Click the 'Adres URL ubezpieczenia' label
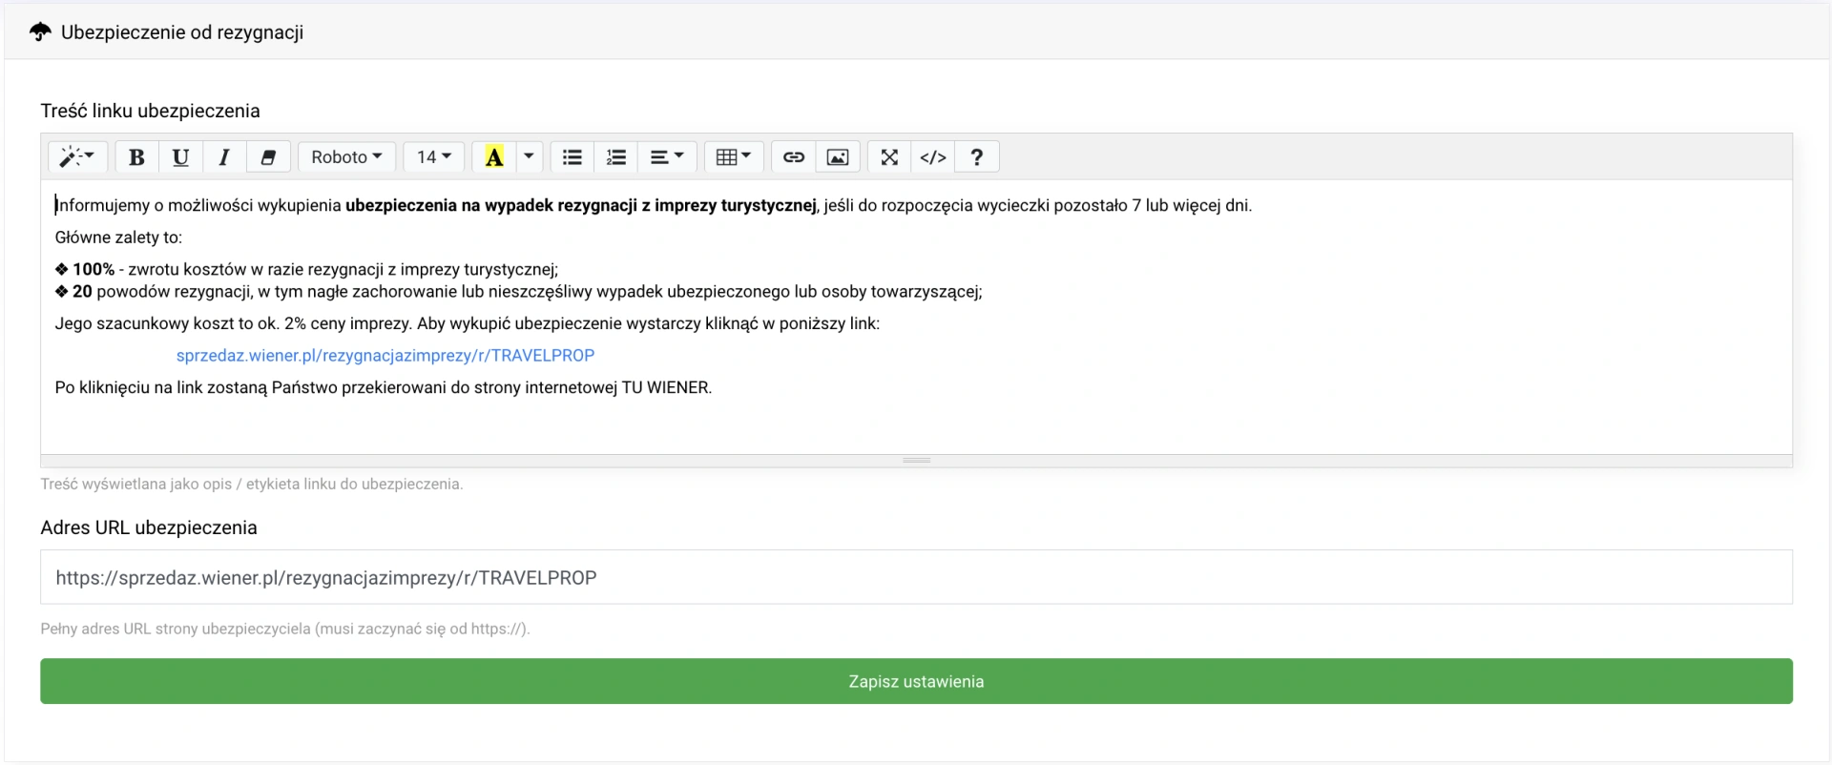This screenshot has width=1832, height=765. 149,527
